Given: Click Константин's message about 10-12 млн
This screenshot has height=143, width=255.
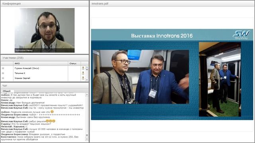Looking at the screenshot, I should click(x=40, y=138).
